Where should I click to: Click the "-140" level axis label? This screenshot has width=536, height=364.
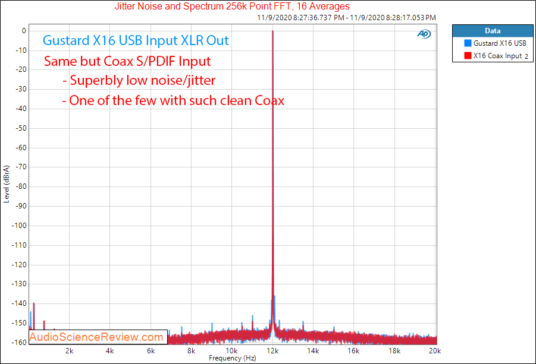tap(19, 303)
